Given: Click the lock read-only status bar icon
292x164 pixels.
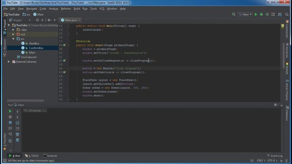Looking at the screenshot, I should click(282, 160).
